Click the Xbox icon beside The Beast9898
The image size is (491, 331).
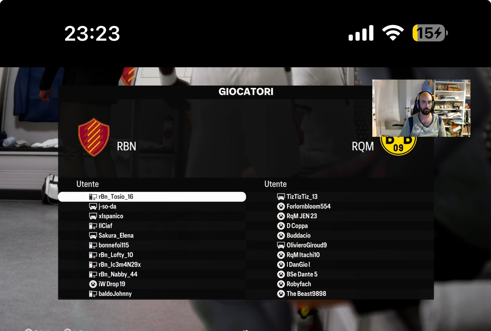pos(281,294)
